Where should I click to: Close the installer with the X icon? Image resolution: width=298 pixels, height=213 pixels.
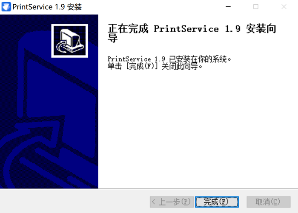(x=284, y=7)
